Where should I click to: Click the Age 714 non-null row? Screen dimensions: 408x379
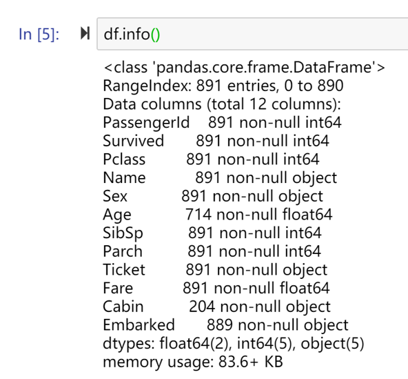click(218, 215)
